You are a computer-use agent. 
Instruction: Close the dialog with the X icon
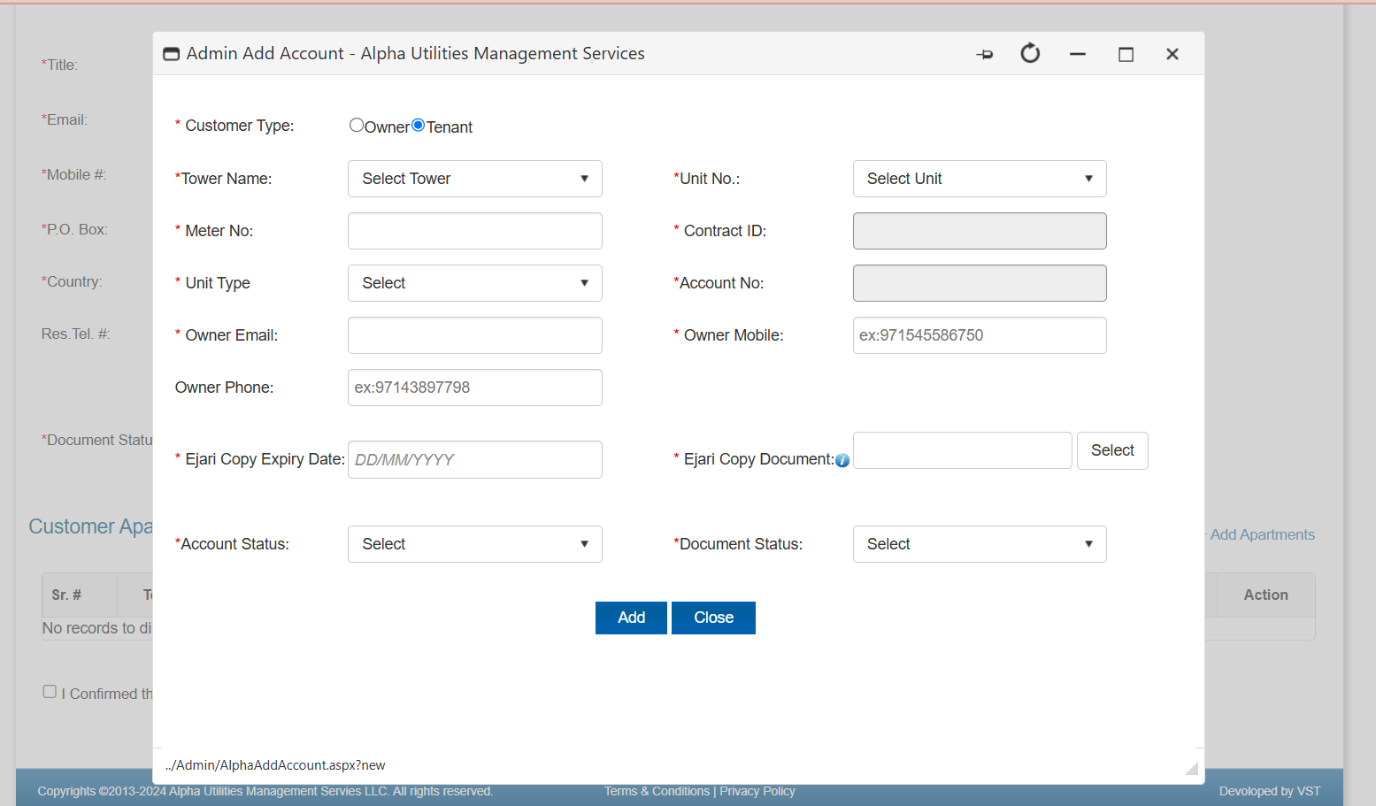click(1172, 54)
